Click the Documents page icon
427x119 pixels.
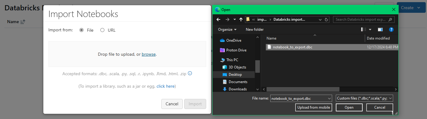(x=225, y=82)
